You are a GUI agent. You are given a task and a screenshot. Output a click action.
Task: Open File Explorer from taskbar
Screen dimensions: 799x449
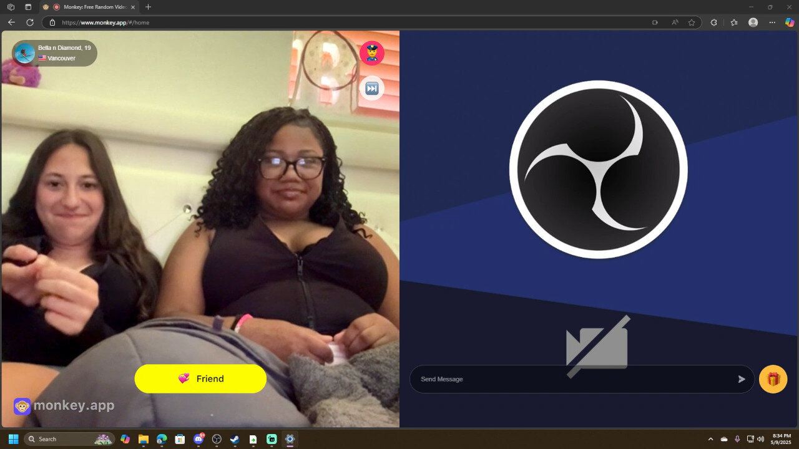(143, 439)
